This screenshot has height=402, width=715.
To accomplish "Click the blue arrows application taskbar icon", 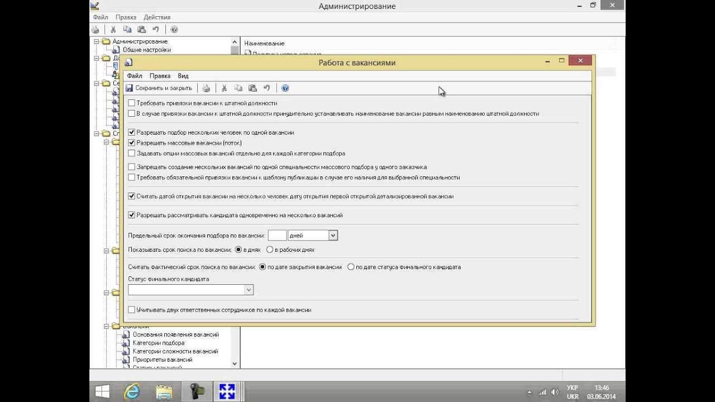I will coord(227,391).
